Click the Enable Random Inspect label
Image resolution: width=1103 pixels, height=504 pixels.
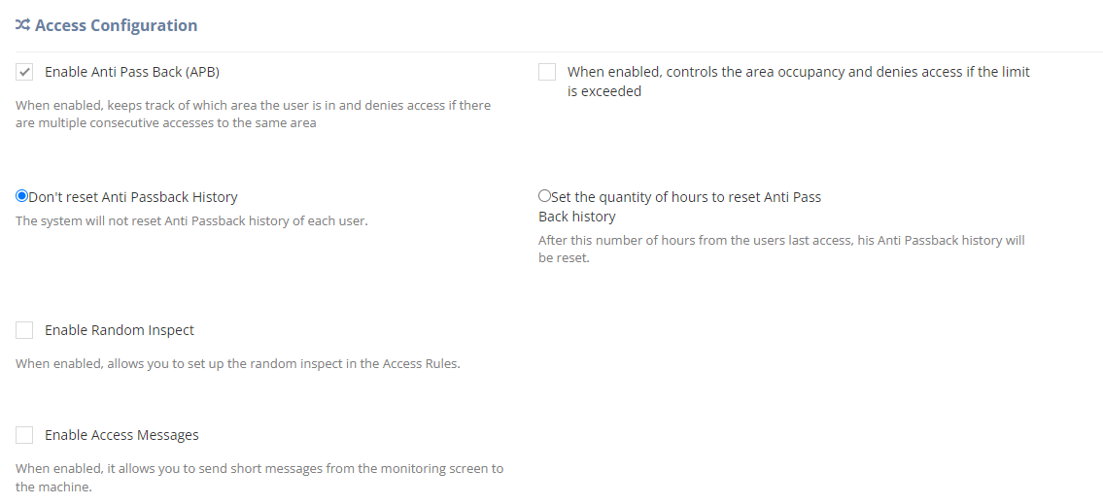pyautogui.click(x=120, y=329)
